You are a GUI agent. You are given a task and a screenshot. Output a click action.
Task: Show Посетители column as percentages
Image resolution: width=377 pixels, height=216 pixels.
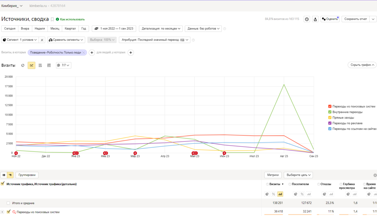tap(302, 194)
